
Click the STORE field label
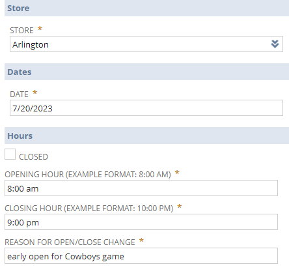click(x=21, y=31)
